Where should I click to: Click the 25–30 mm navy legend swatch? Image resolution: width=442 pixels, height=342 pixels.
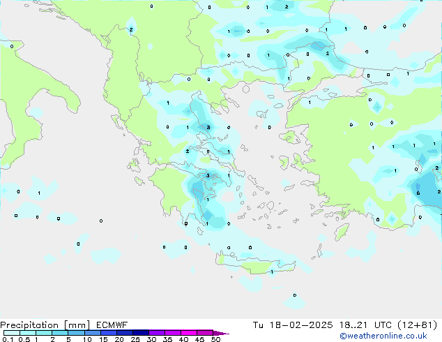141,333
